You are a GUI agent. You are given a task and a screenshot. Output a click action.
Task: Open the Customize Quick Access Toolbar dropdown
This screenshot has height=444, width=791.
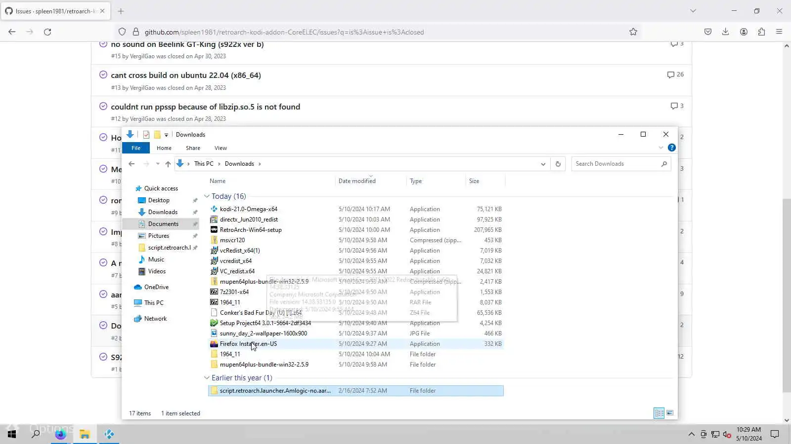click(x=166, y=135)
